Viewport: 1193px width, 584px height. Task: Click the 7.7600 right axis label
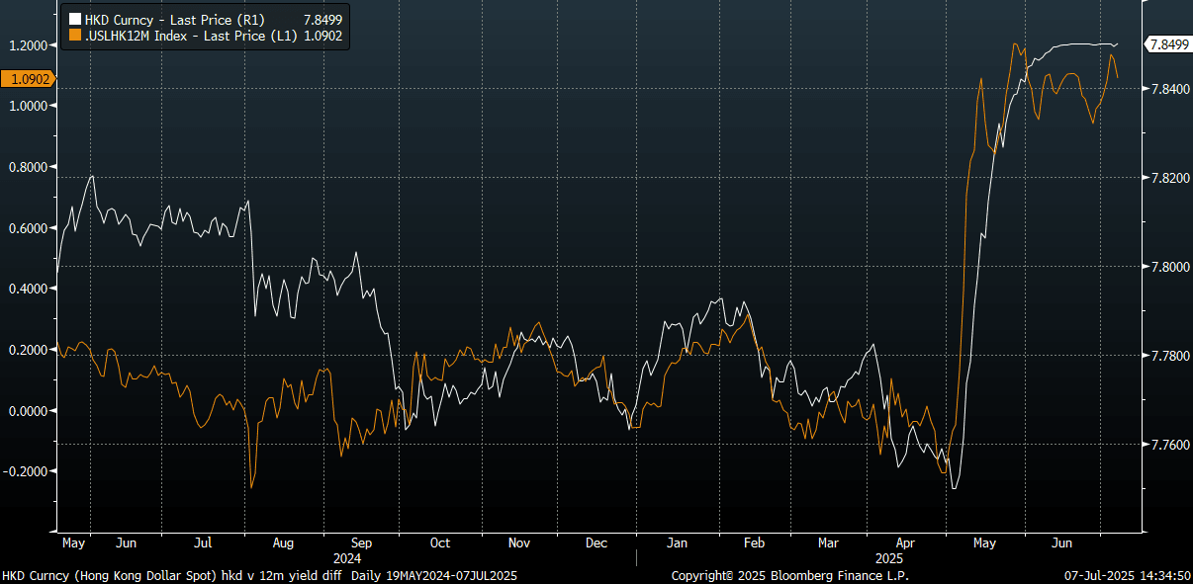1168,445
